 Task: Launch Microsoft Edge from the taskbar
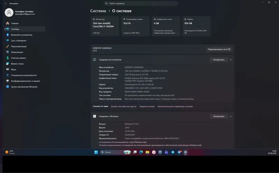pyautogui.click(x=141, y=152)
